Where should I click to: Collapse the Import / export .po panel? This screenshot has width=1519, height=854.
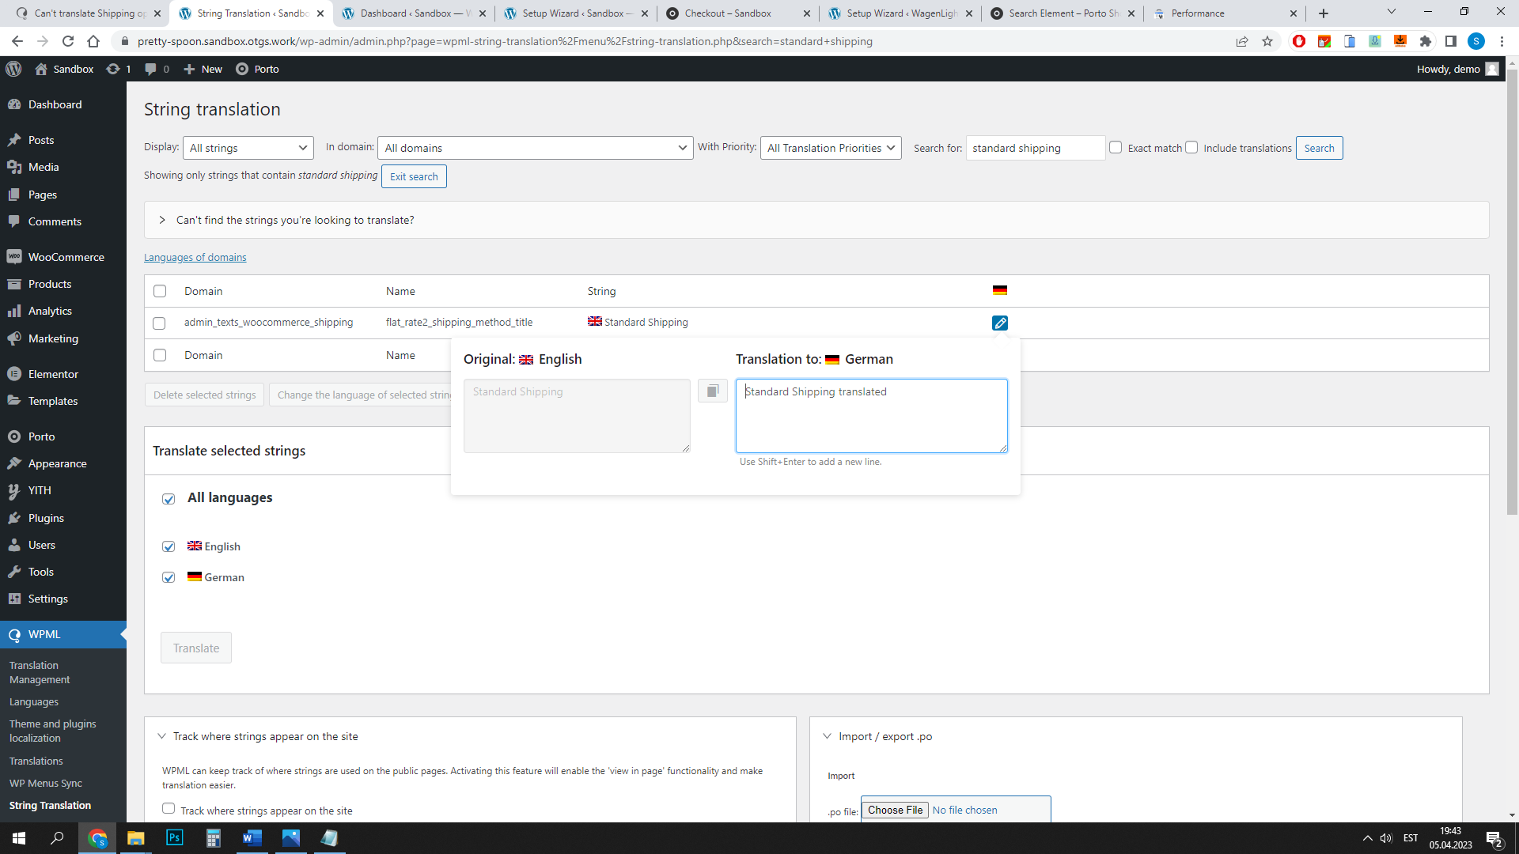(x=828, y=736)
